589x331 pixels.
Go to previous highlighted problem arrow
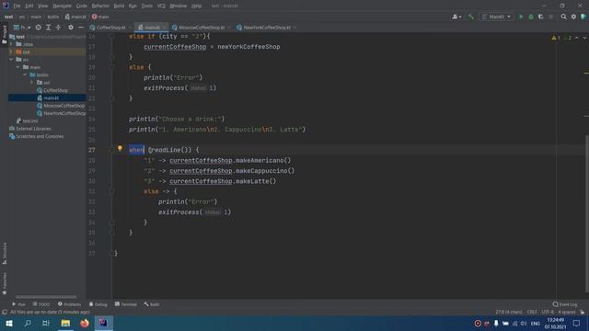[577, 38]
